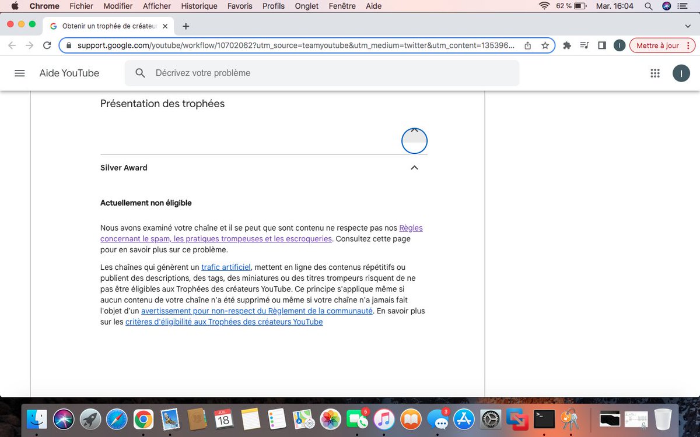Open App Store from the Dock
This screenshot has width=700, height=437.
464,419
